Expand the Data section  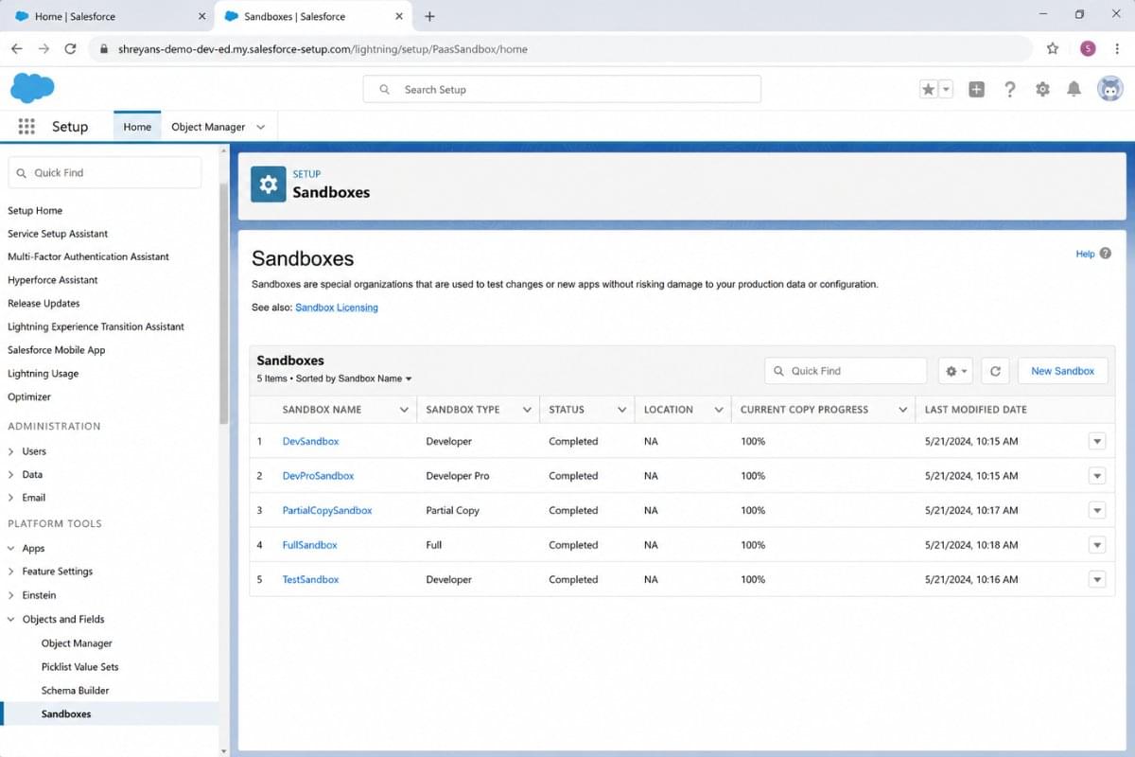[x=11, y=474]
